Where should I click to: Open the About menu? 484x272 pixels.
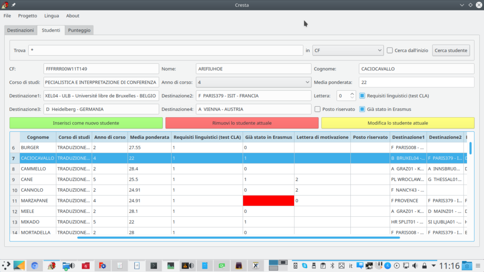click(72, 16)
